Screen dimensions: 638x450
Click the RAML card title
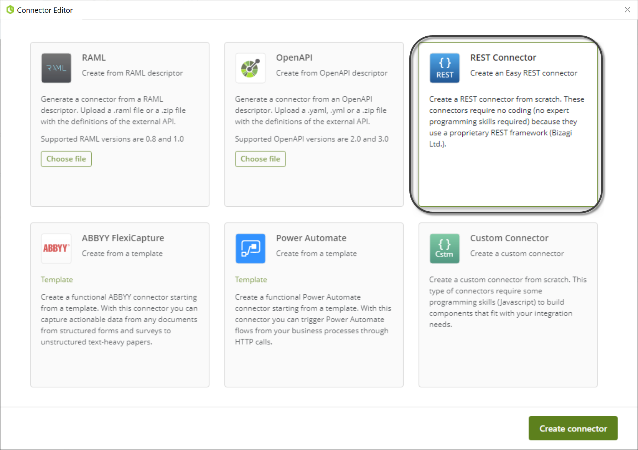pyautogui.click(x=94, y=58)
